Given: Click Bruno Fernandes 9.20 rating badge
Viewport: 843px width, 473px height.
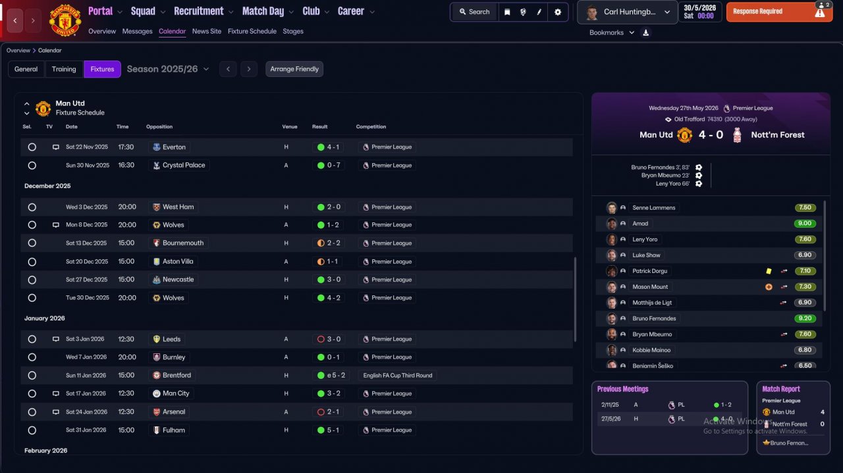Looking at the screenshot, I should pos(805,318).
